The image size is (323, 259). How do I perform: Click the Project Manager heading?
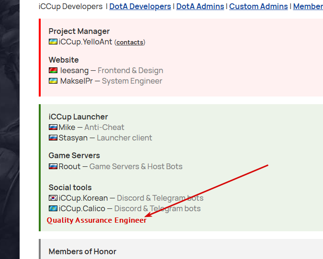coord(79,31)
